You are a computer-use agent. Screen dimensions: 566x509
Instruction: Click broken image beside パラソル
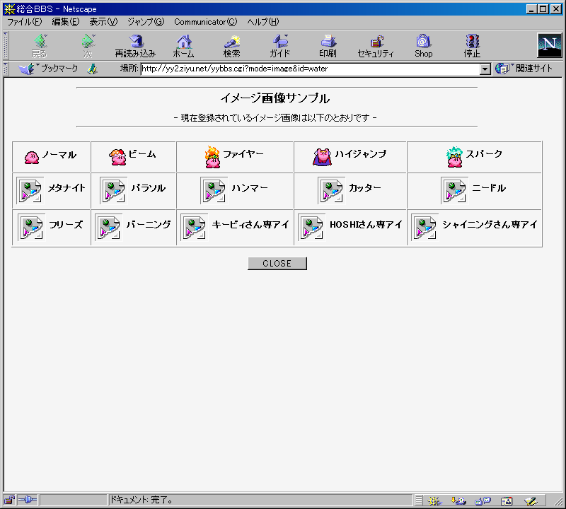coord(114,191)
